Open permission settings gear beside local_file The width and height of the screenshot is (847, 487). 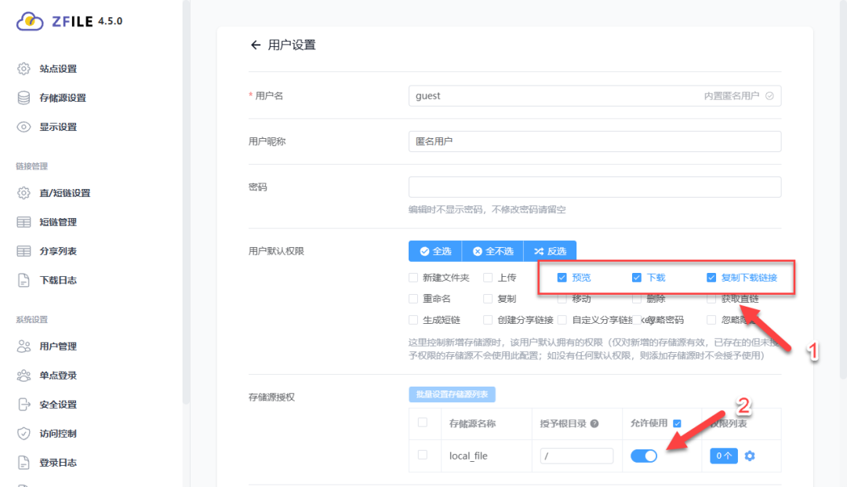pyautogui.click(x=750, y=456)
